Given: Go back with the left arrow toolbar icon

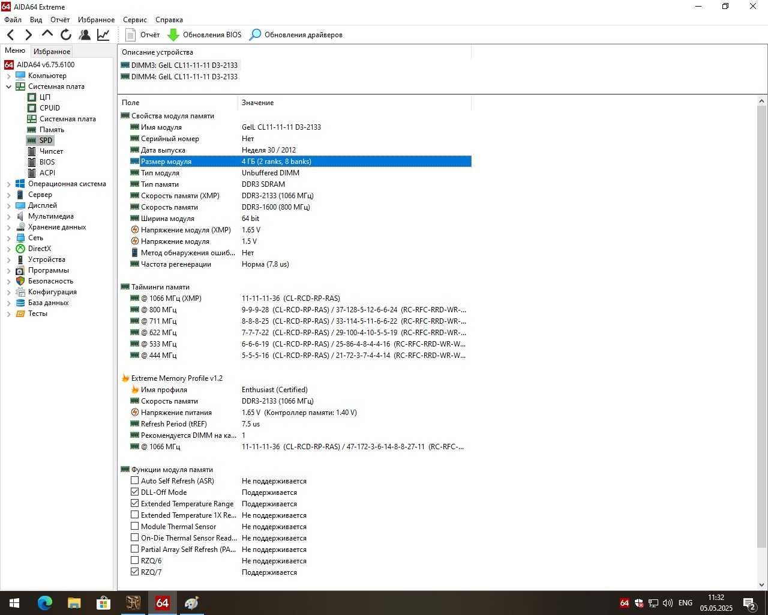Looking at the screenshot, I should coord(10,35).
